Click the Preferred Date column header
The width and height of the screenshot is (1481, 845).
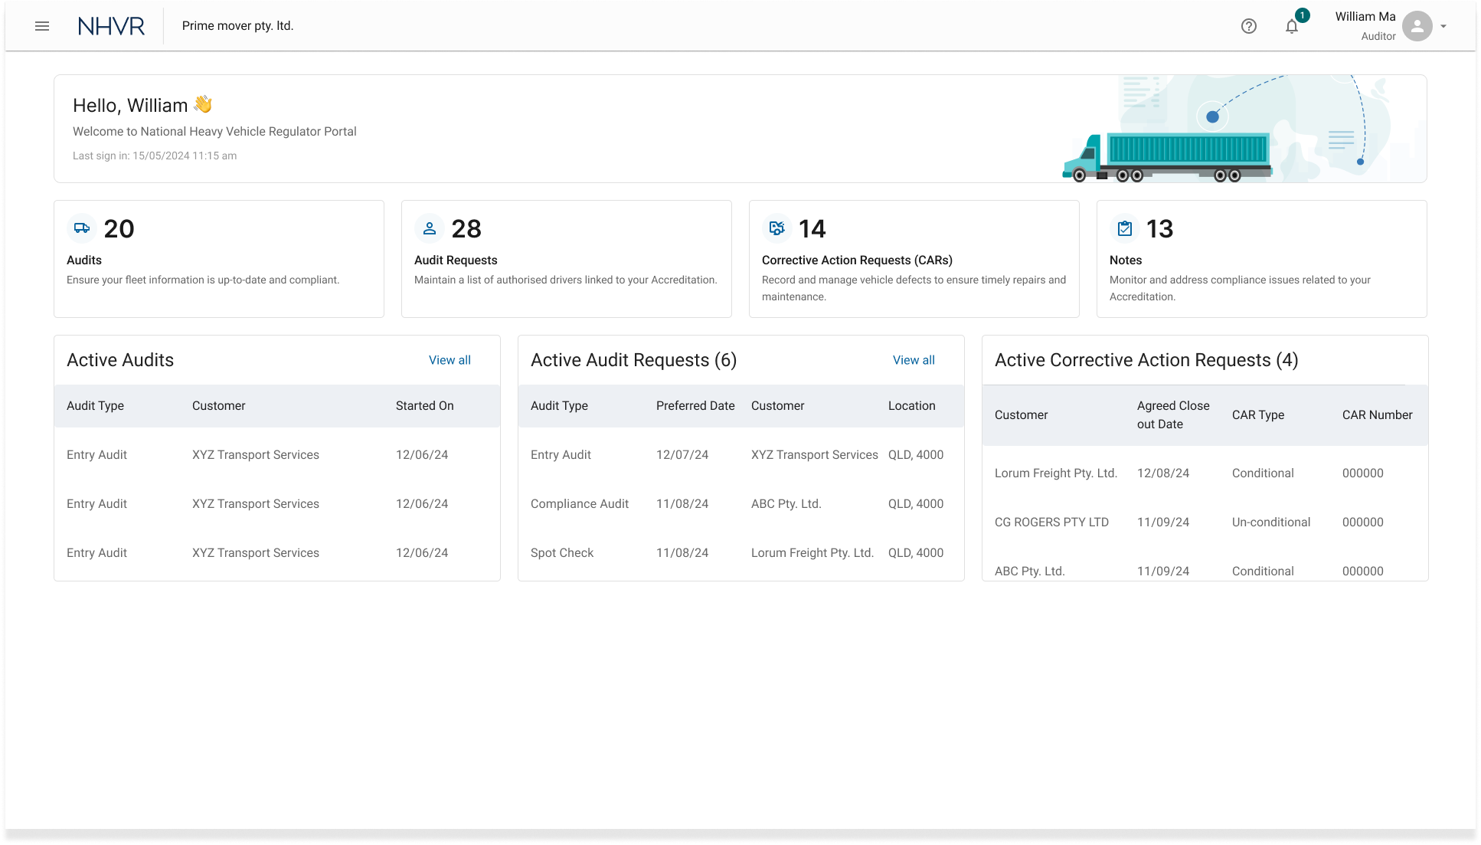[695, 406]
